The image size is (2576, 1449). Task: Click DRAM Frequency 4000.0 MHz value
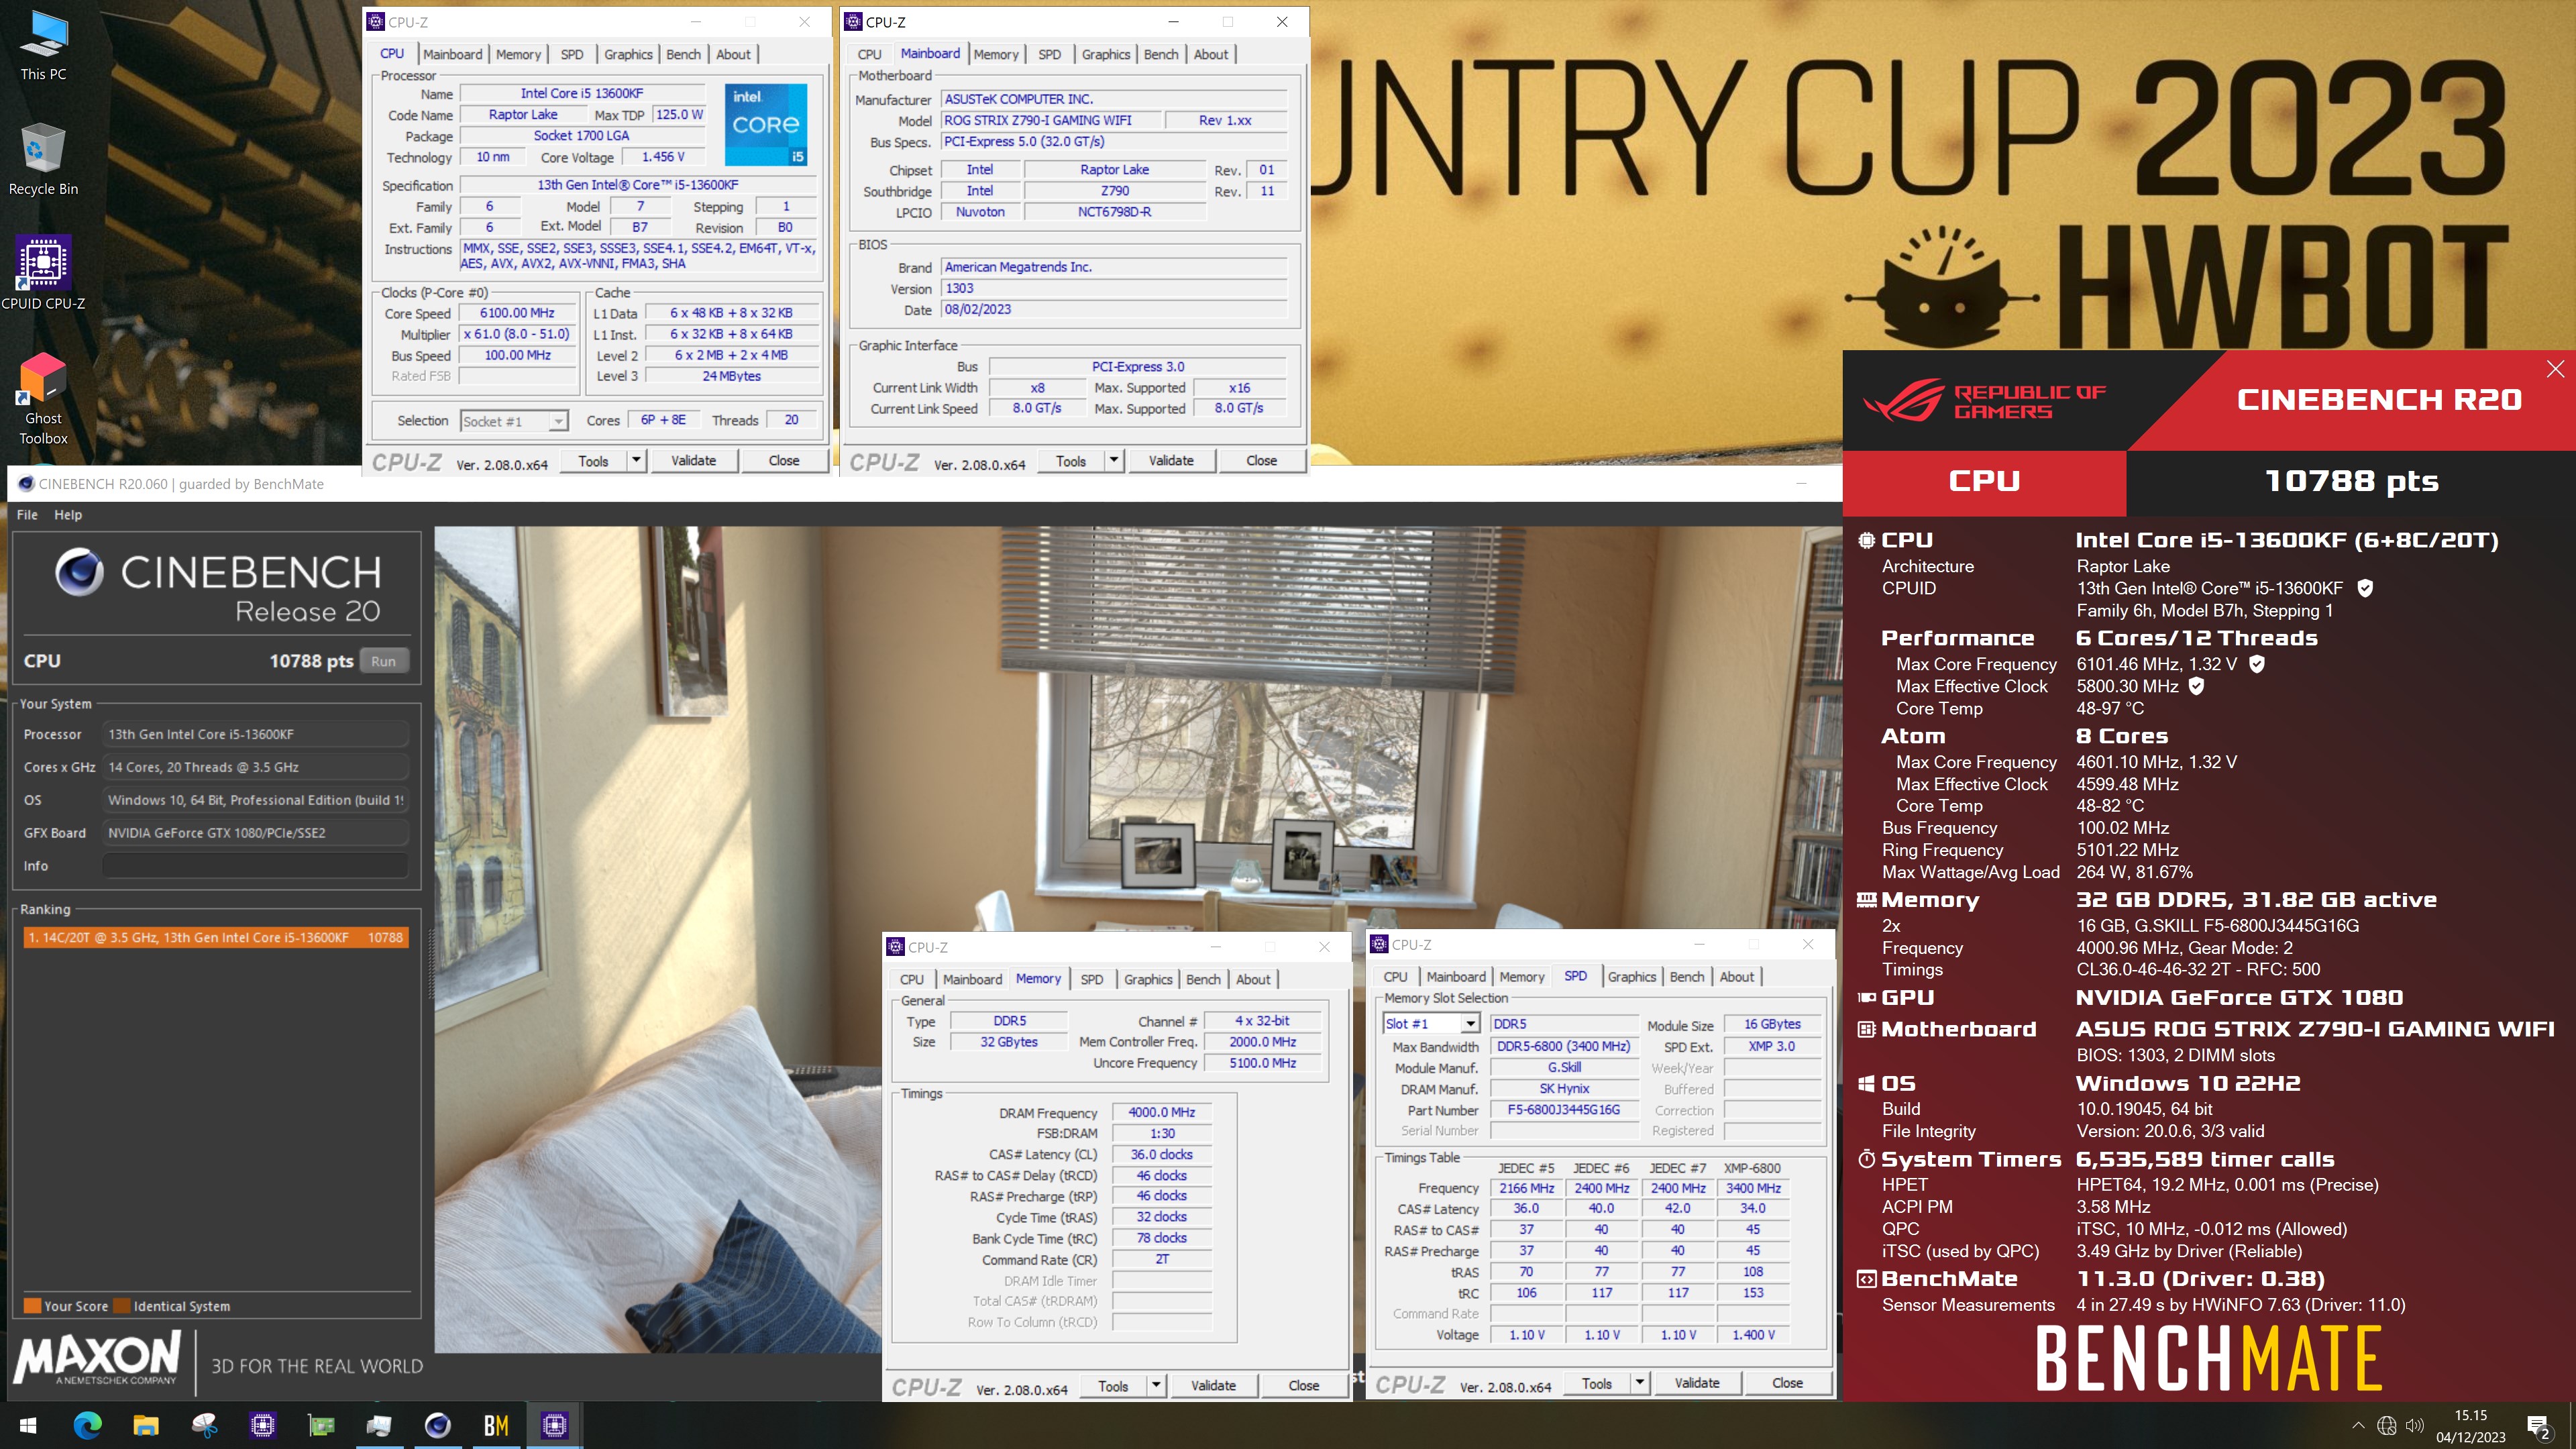tap(1161, 1112)
